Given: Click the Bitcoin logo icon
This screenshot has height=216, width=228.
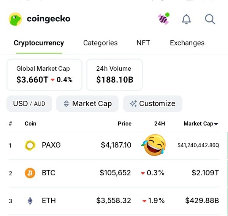Looking at the screenshot, I should point(30,173).
